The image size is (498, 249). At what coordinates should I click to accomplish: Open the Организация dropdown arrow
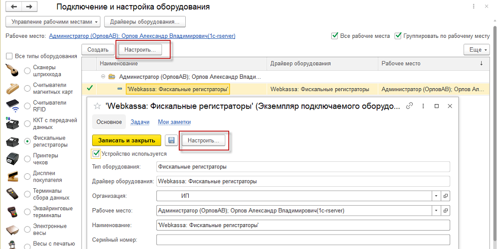pyautogui.click(x=436, y=196)
